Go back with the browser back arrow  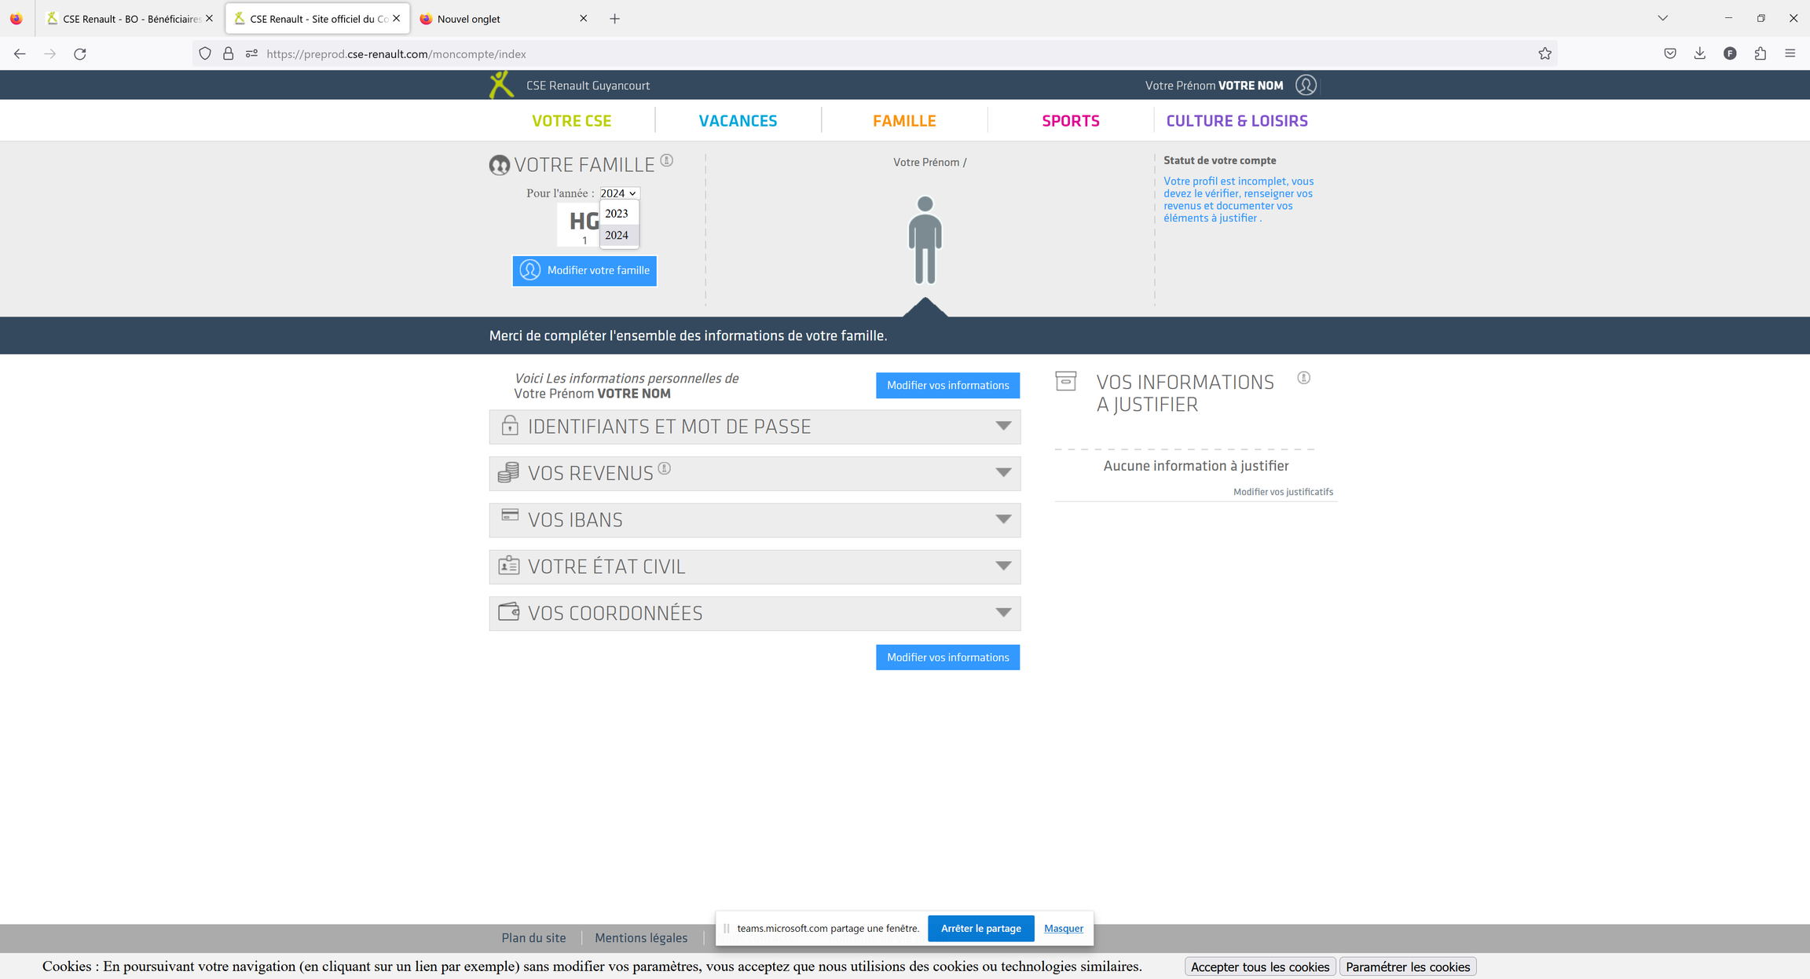click(x=20, y=53)
